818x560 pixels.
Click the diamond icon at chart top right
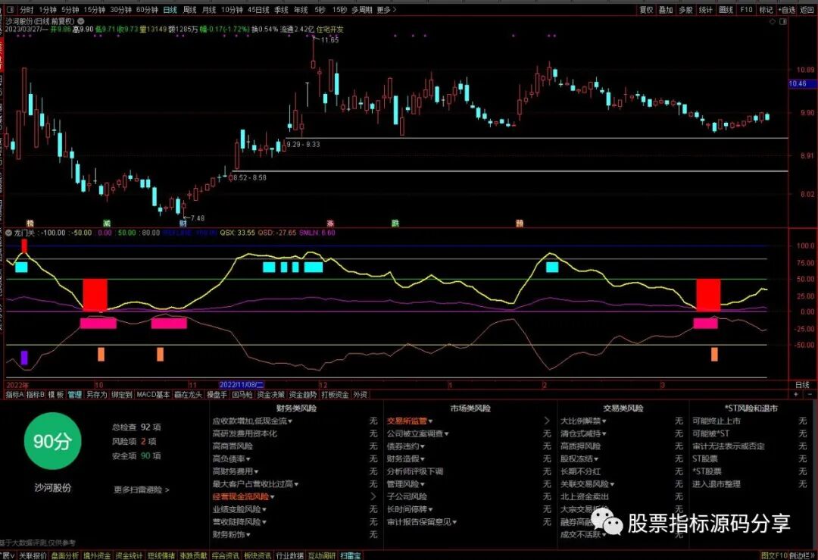click(x=773, y=21)
